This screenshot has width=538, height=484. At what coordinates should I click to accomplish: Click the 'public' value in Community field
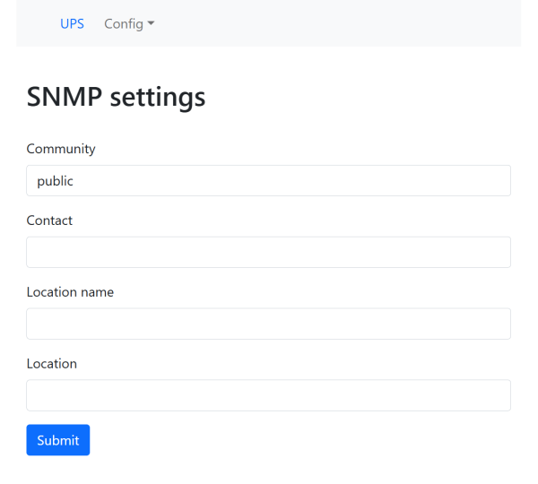55,181
